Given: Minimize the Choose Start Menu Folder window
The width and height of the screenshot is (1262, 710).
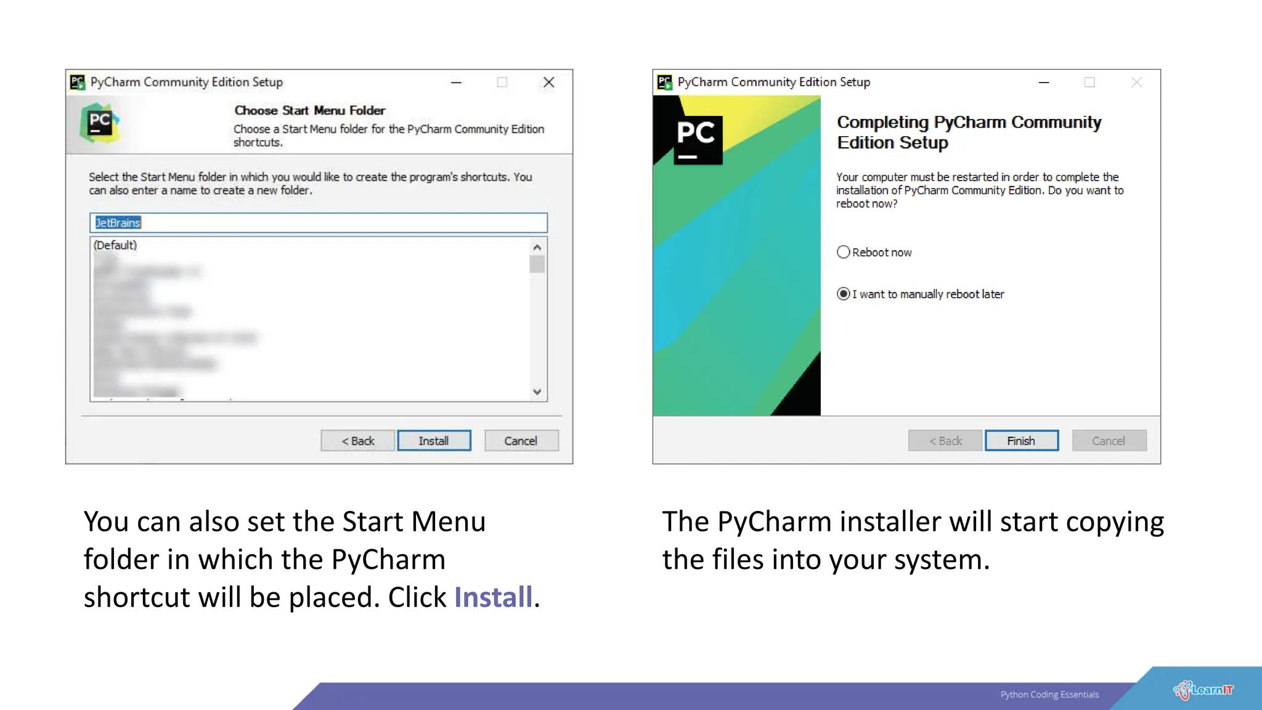Looking at the screenshot, I should coord(456,82).
